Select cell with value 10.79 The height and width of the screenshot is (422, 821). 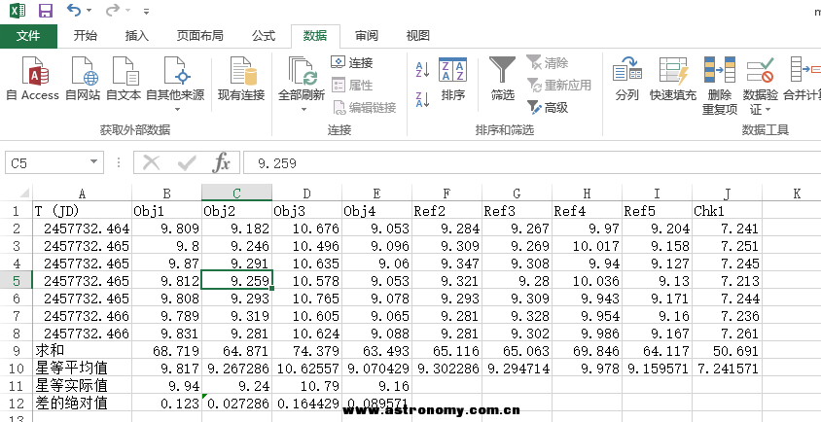pos(306,385)
